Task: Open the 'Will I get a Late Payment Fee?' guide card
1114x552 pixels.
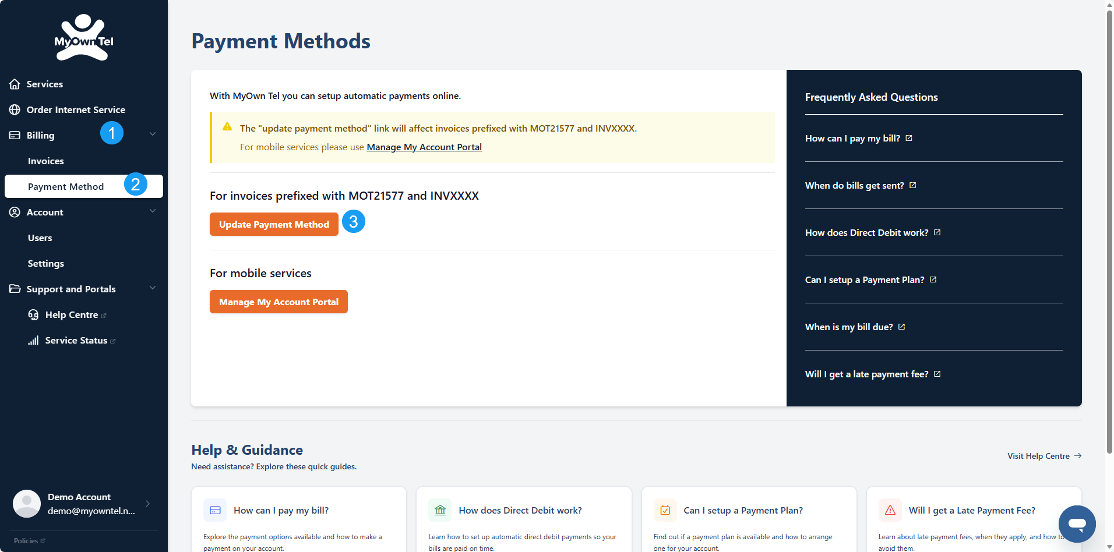Action: (974, 519)
